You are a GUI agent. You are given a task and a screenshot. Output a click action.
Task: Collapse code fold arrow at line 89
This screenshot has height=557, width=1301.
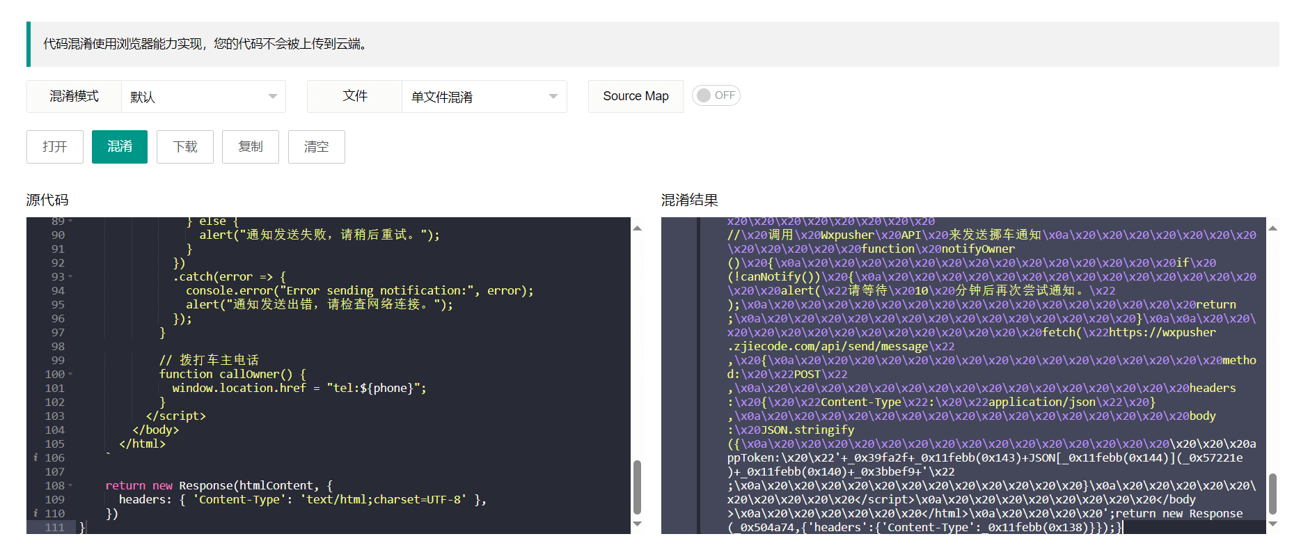tap(70, 221)
